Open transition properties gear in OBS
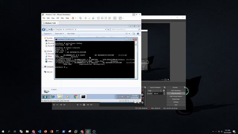 coord(164,91)
